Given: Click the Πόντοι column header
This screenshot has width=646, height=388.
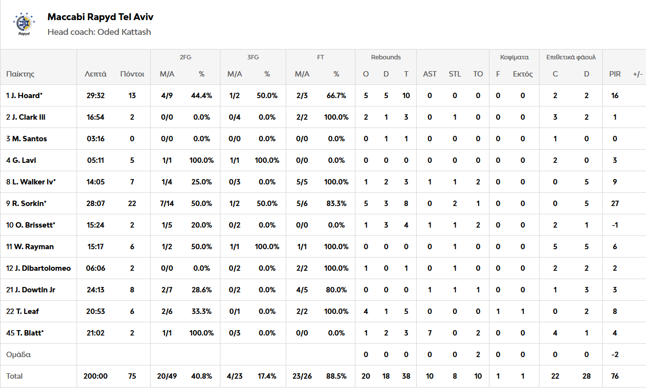Looking at the screenshot, I should 132,74.
